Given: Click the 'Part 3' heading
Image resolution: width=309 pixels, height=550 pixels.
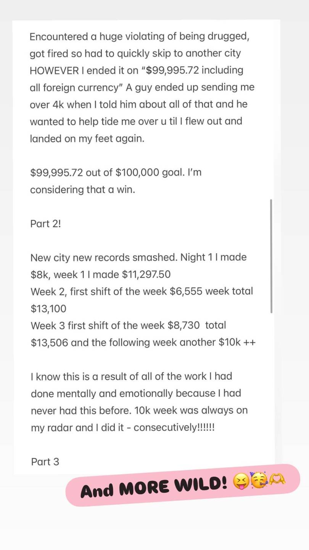Looking at the screenshot, I should (x=45, y=462).
